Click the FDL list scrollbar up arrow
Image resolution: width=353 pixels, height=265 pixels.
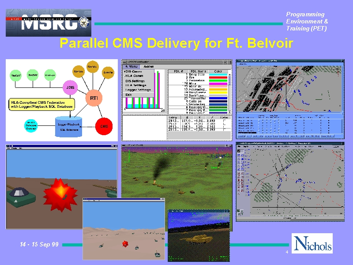pyautogui.click(x=229, y=75)
